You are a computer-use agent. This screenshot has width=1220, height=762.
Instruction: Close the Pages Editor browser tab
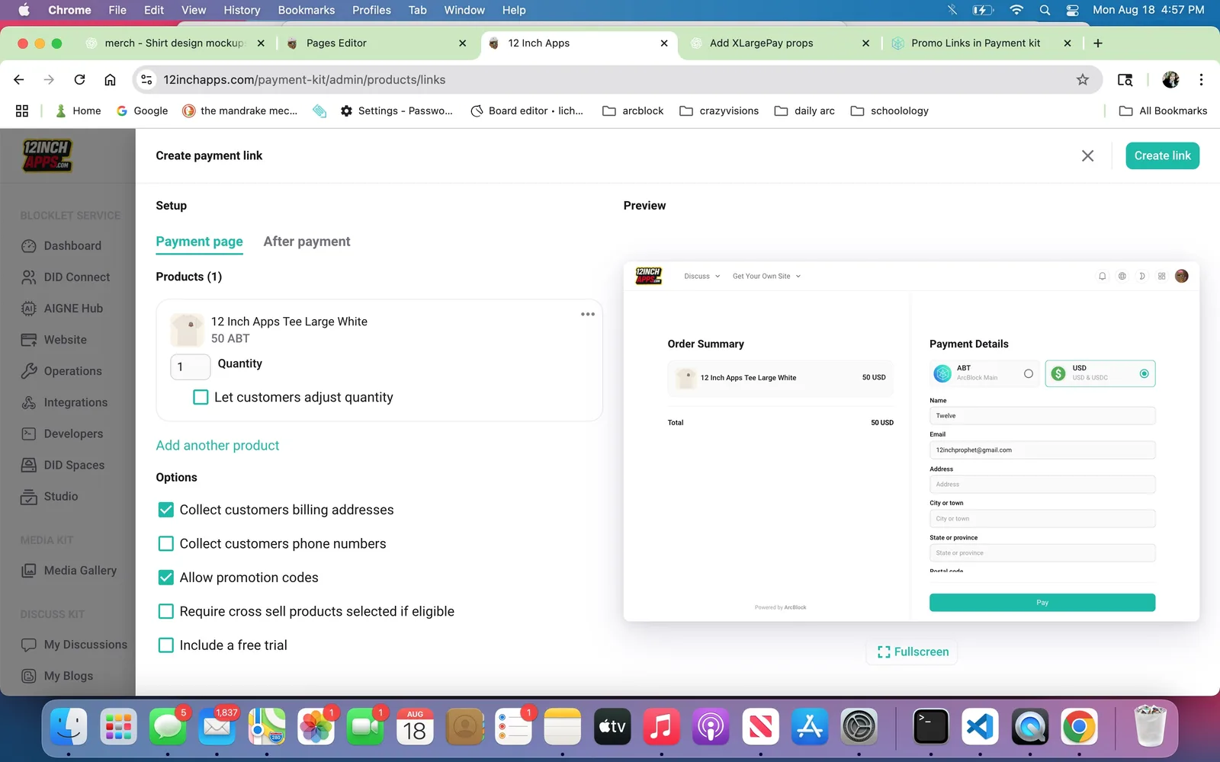[462, 43]
